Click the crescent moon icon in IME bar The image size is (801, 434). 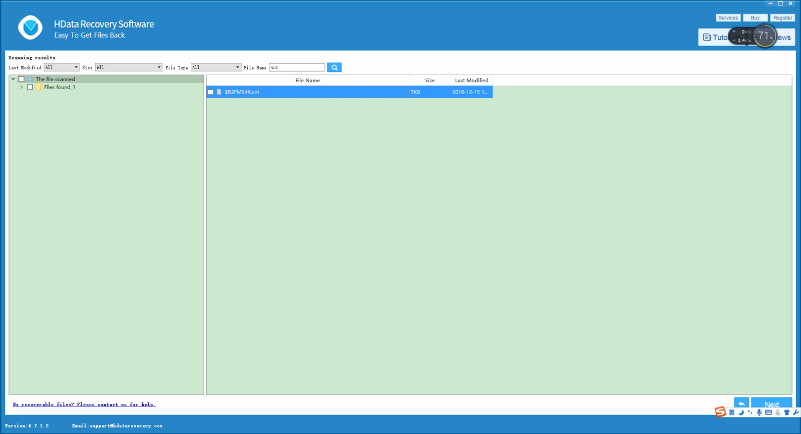741,412
